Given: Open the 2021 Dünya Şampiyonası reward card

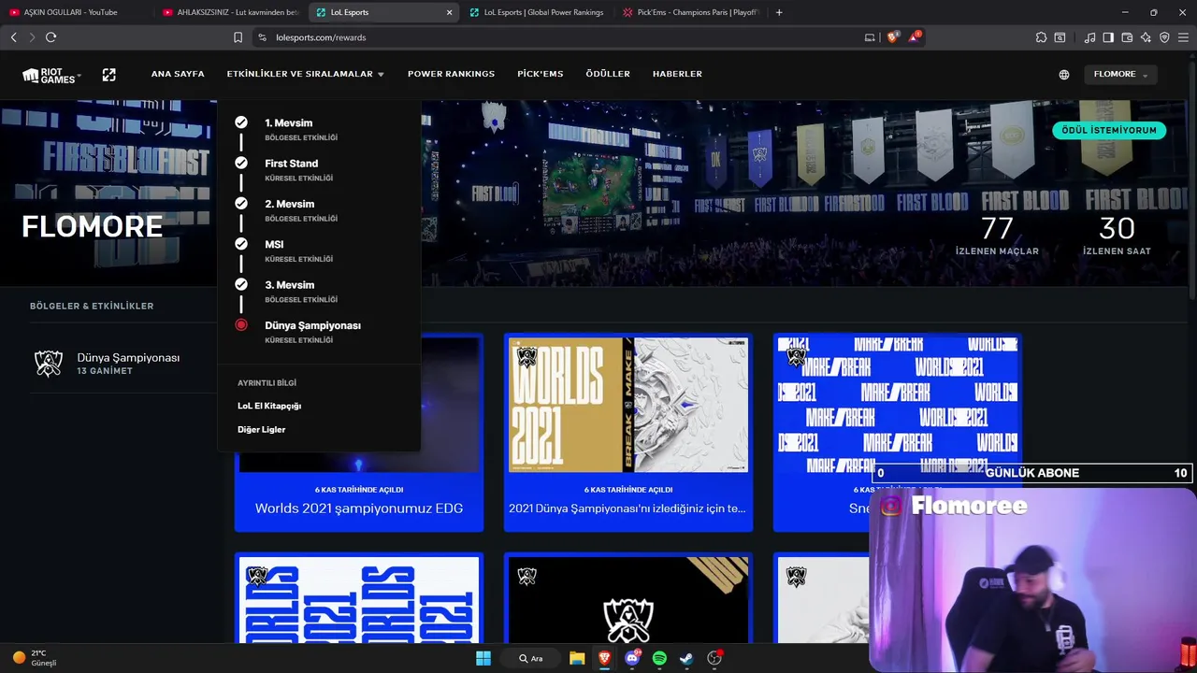Looking at the screenshot, I should point(628,432).
